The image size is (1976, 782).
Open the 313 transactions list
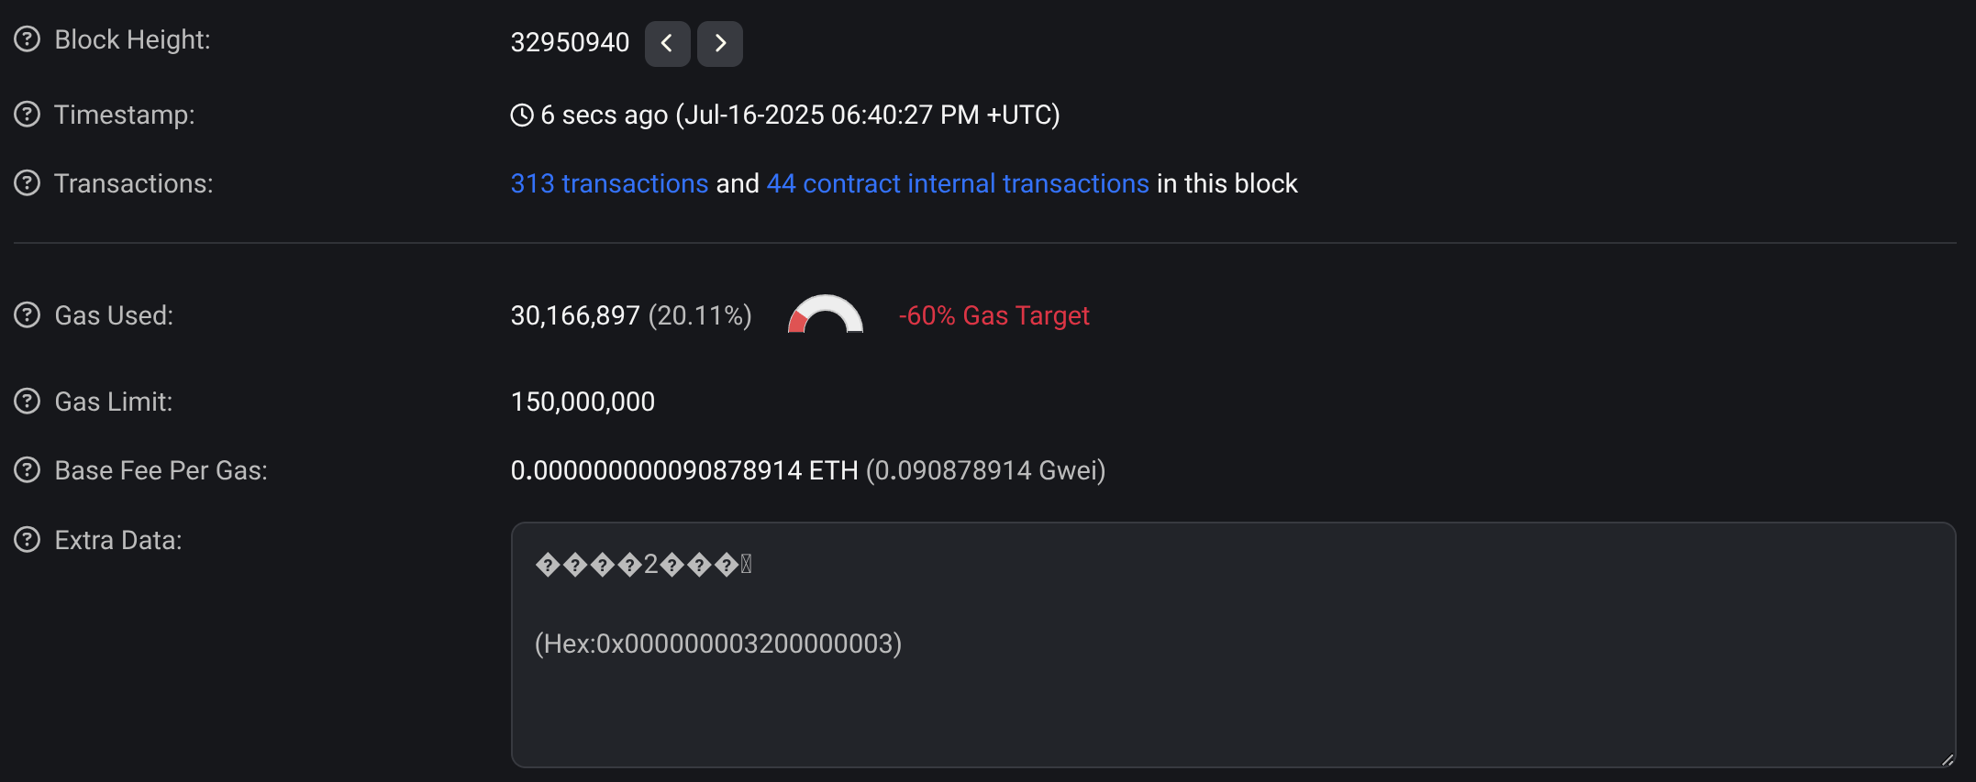[x=608, y=183]
